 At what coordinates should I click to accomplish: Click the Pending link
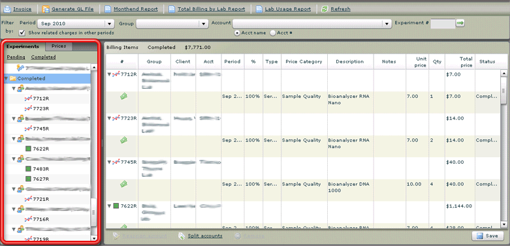pyautogui.click(x=16, y=57)
